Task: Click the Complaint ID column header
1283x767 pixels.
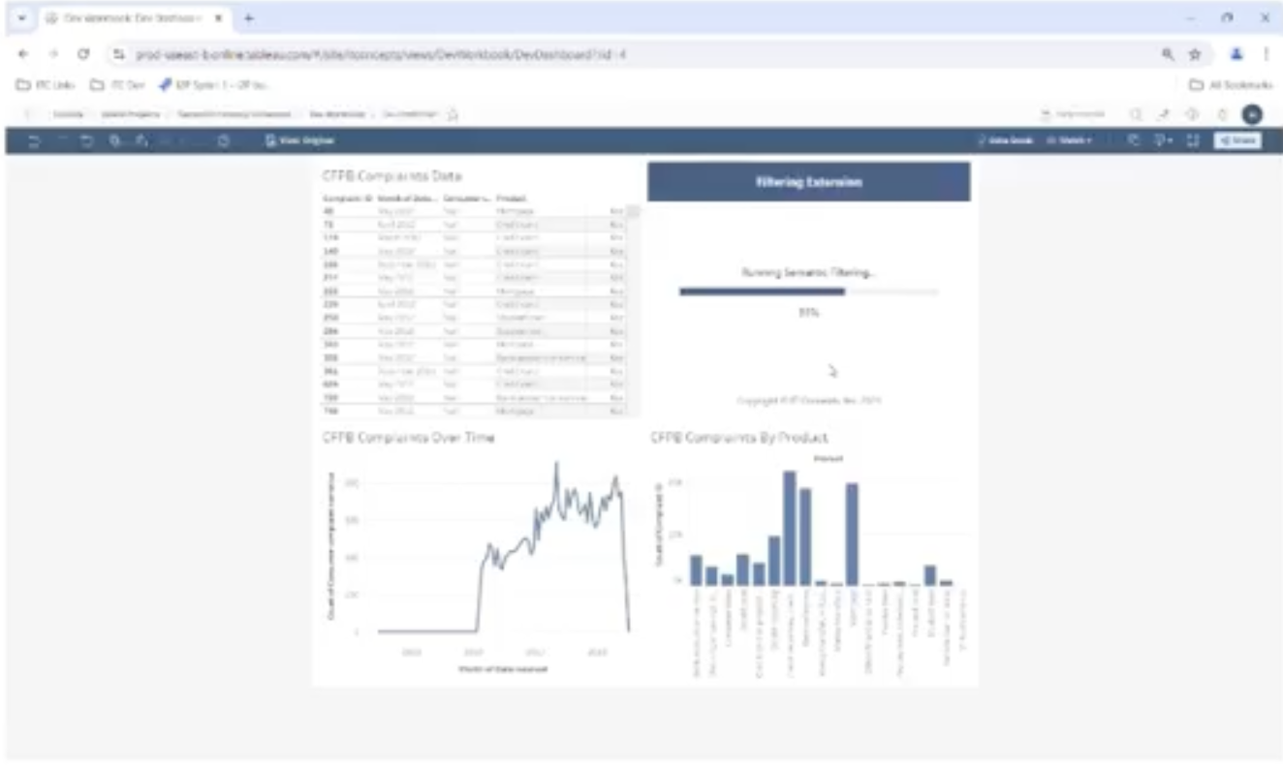Action: point(348,198)
